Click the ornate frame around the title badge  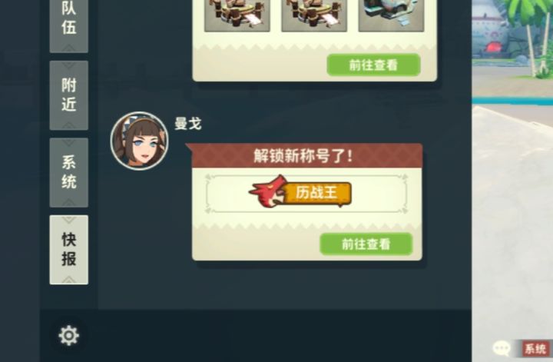coord(306,194)
